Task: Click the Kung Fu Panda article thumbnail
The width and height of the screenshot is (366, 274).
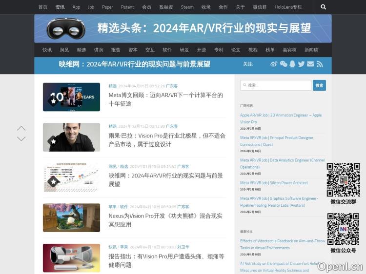Action: (x=71, y=217)
